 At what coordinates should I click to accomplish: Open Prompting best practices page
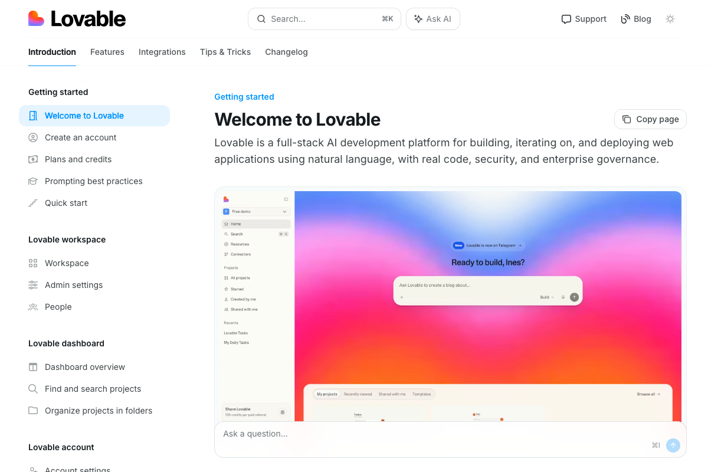coord(94,181)
